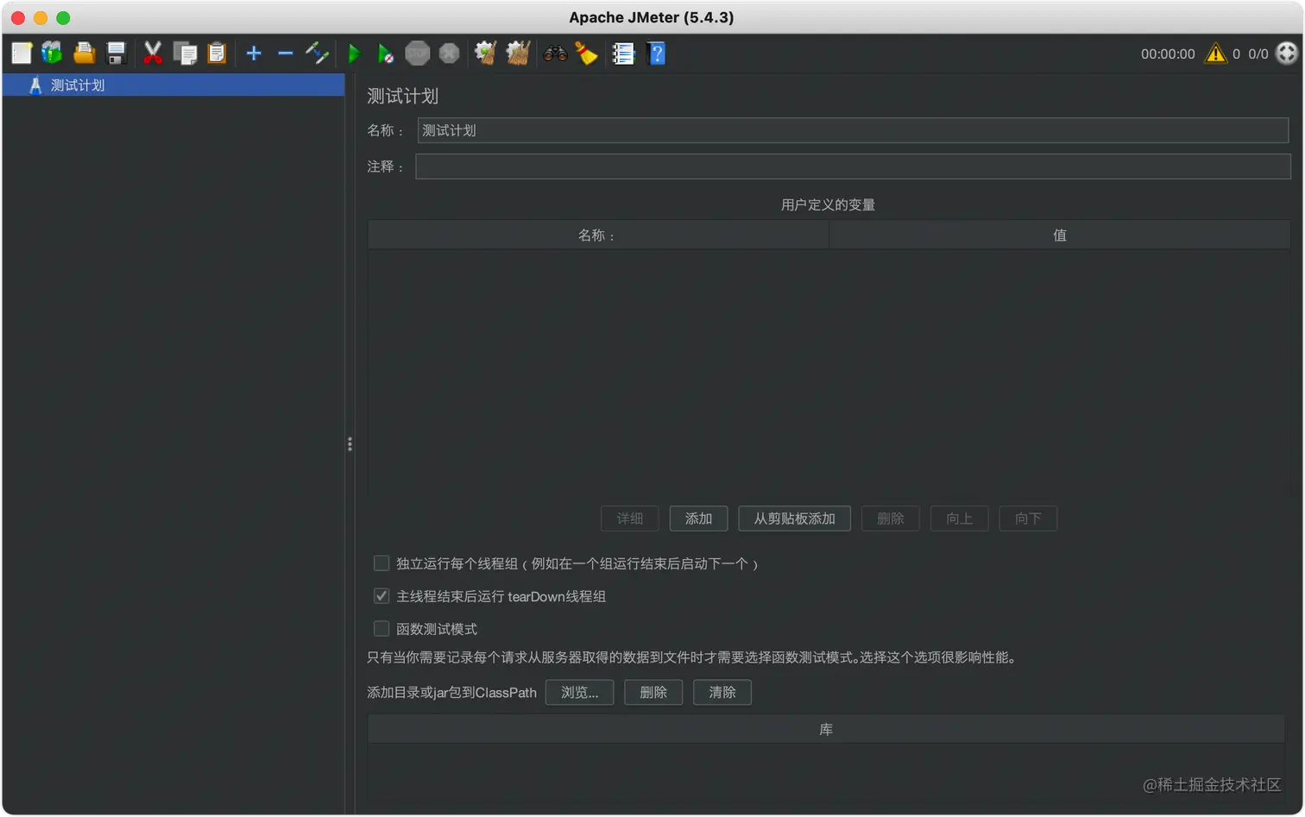Start test without pauses

pyautogui.click(x=386, y=53)
